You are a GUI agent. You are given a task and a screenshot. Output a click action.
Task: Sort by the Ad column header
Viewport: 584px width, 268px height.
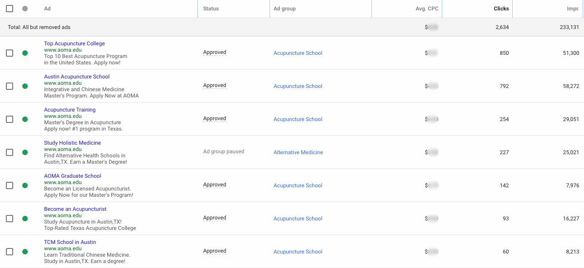tap(47, 9)
